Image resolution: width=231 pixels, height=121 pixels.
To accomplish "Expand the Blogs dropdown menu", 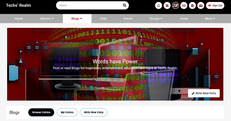I will (x=77, y=19).
